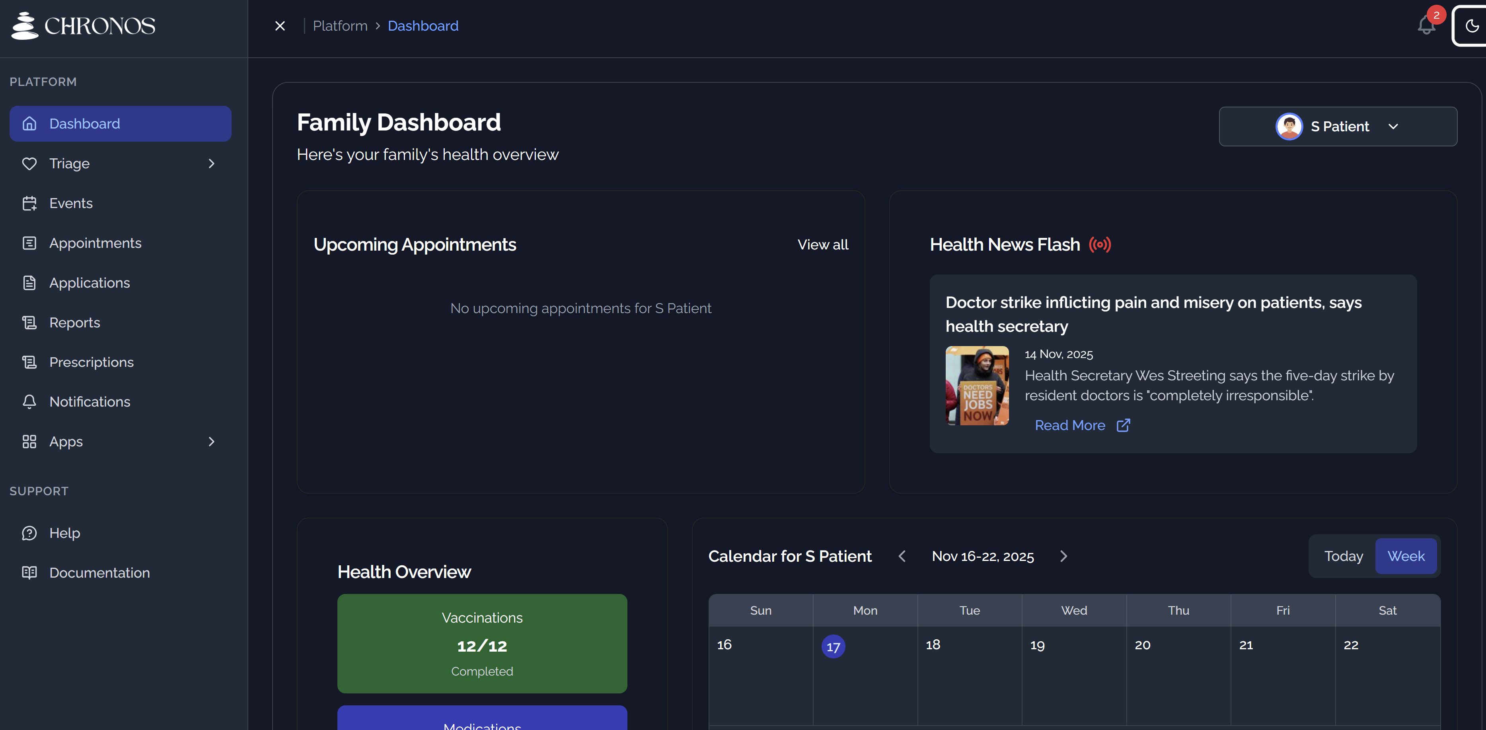
Task: Select Reports from the sidebar menu
Action: pos(74,322)
